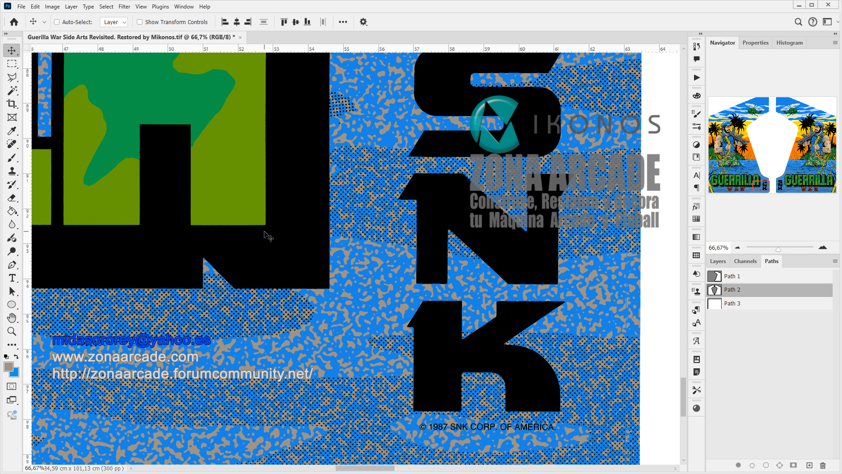
Task: Select the Blur tool
Action: point(12,225)
